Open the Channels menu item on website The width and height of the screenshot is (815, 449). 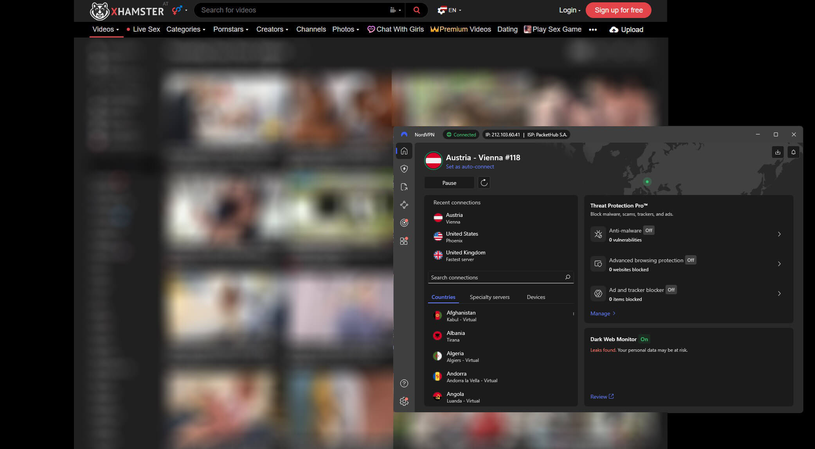point(311,29)
